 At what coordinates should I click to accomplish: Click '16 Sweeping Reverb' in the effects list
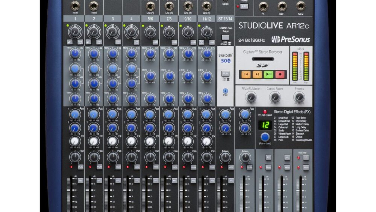click(x=302, y=140)
